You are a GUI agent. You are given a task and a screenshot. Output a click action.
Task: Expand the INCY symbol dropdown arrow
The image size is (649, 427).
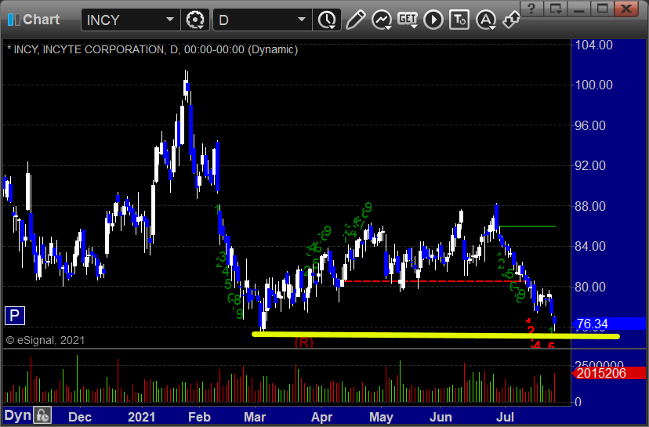tap(170, 20)
